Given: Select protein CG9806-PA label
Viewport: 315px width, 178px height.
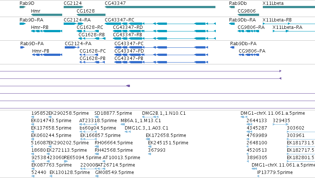Looking at the screenshot, I should tap(252, 51).
